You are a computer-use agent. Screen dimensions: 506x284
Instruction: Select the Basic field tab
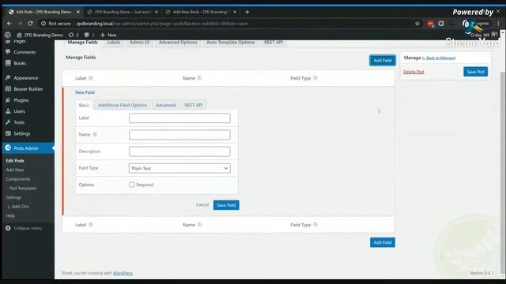click(x=84, y=105)
